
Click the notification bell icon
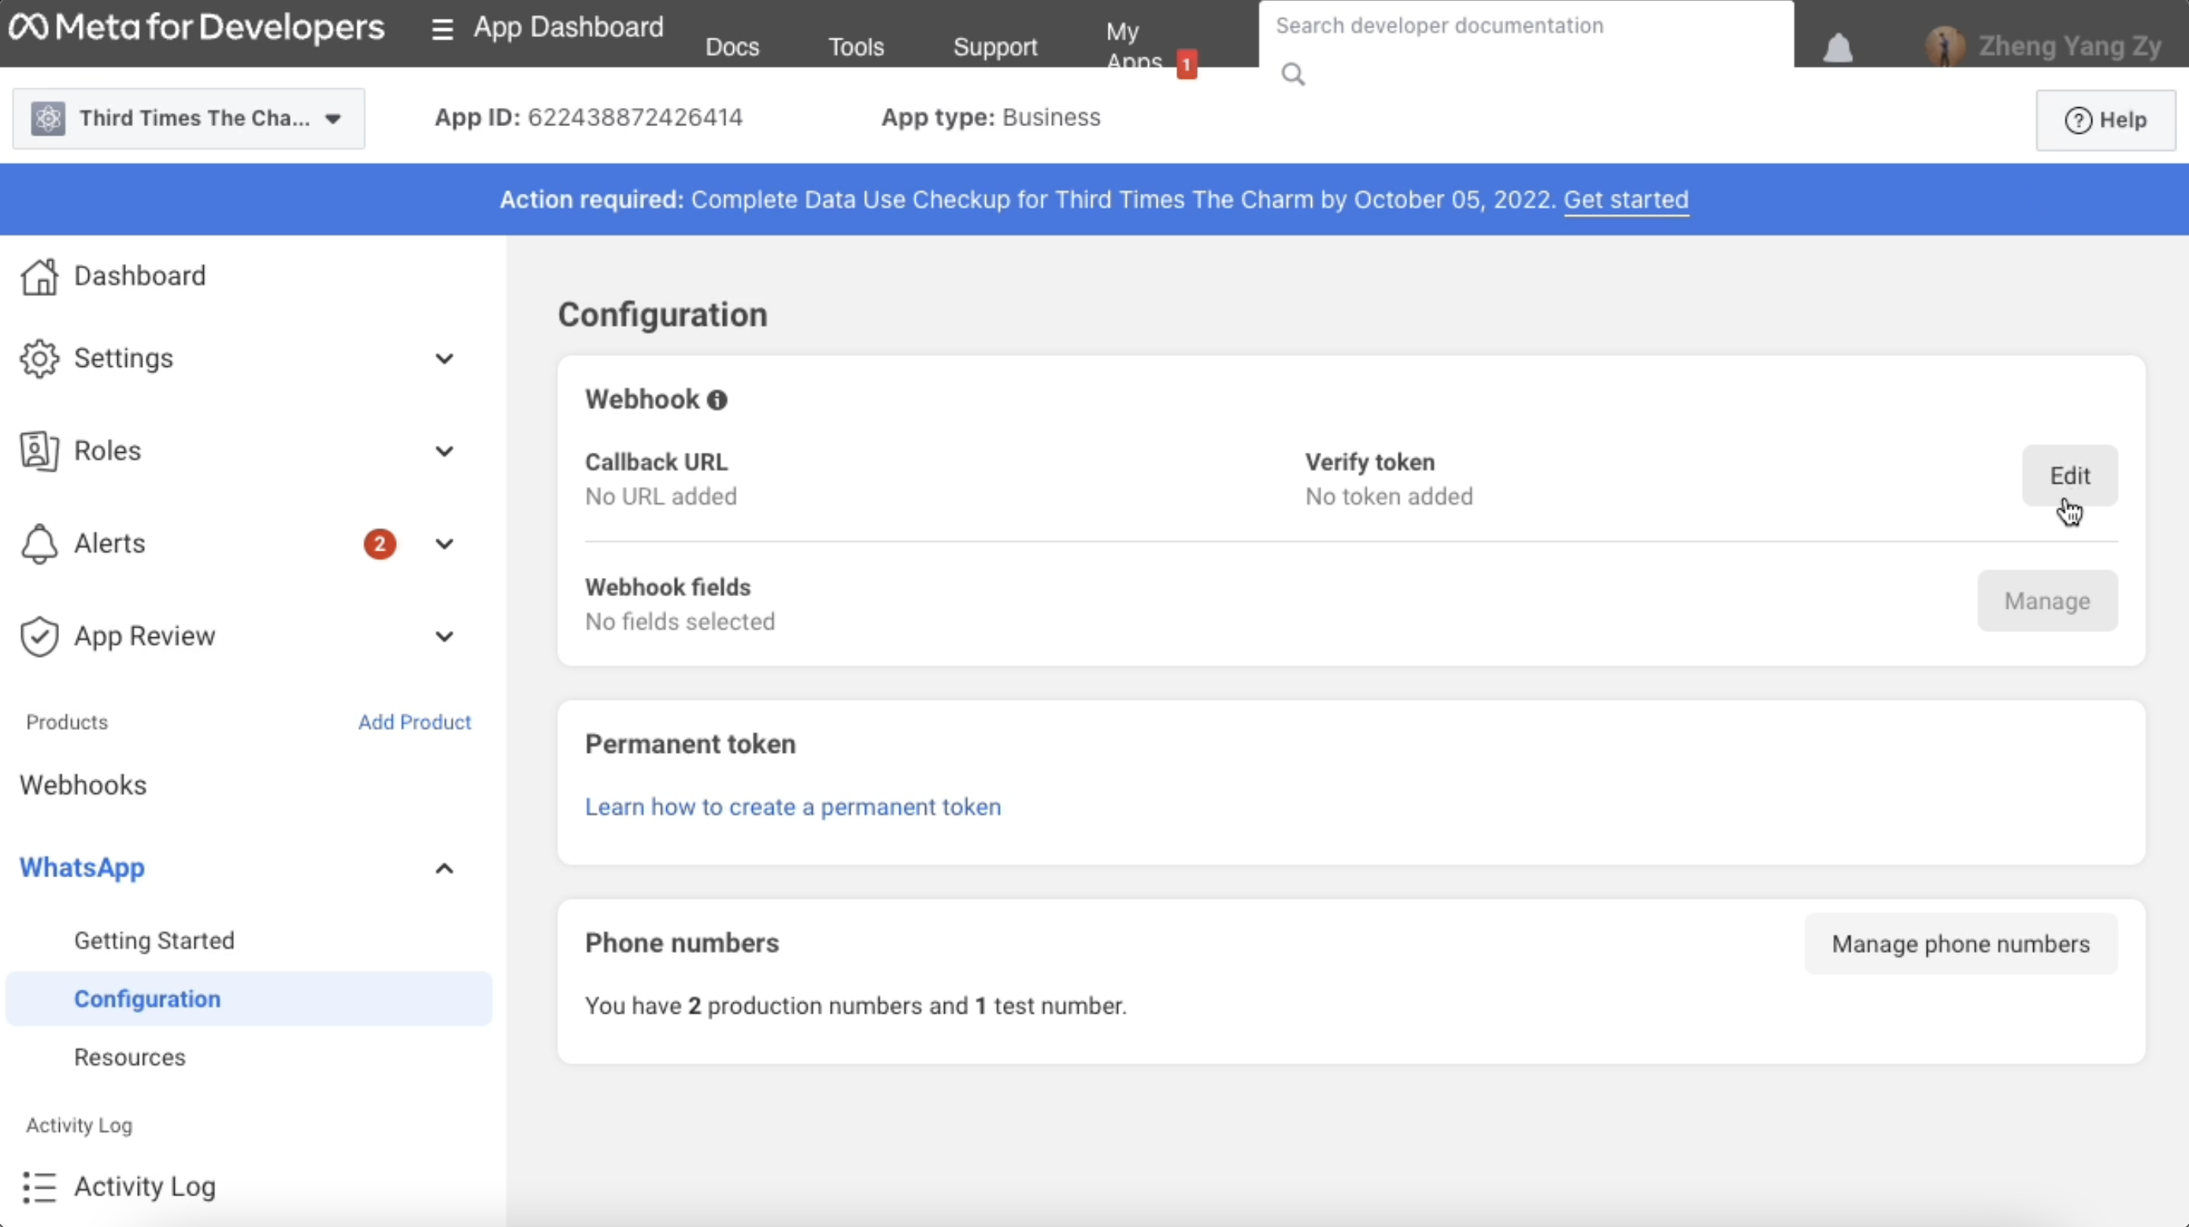[1837, 47]
